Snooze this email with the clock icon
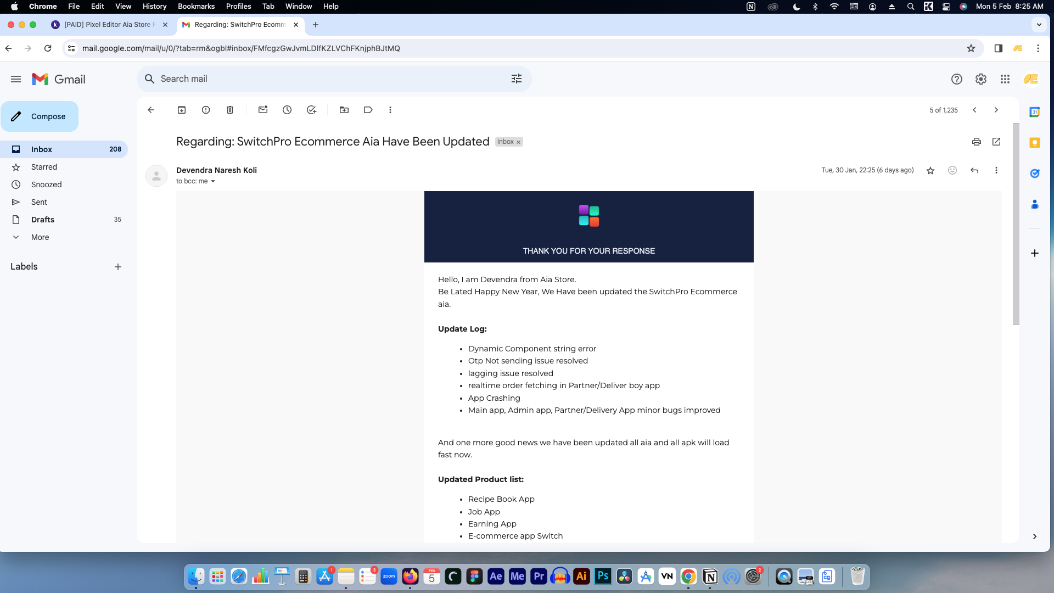1054x593 pixels. (x=287, y=110)
